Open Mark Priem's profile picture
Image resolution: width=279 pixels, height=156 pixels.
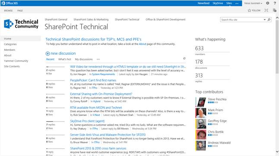point(201,113)
